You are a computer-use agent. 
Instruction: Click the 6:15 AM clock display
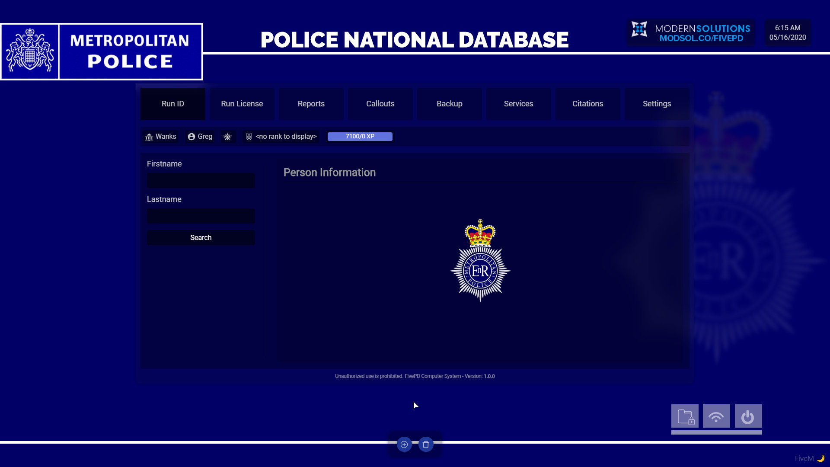788,28
